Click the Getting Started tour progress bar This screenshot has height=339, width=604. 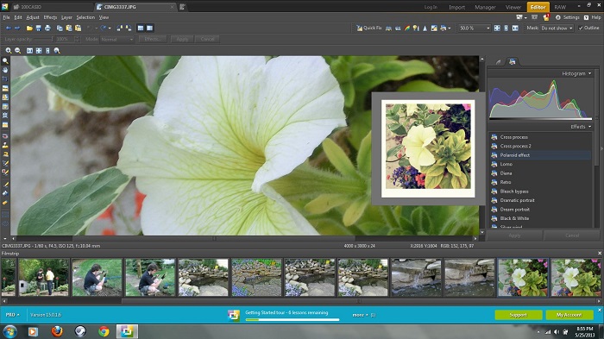pos(293,319)
